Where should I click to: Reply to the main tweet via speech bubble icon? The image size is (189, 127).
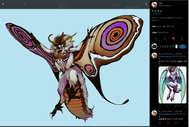(x=156, y=39)
